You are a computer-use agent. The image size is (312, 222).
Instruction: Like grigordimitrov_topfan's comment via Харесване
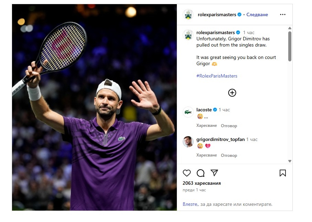(206, 155)
